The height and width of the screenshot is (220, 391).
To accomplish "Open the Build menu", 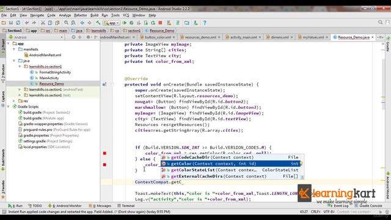I will (94, 15).
